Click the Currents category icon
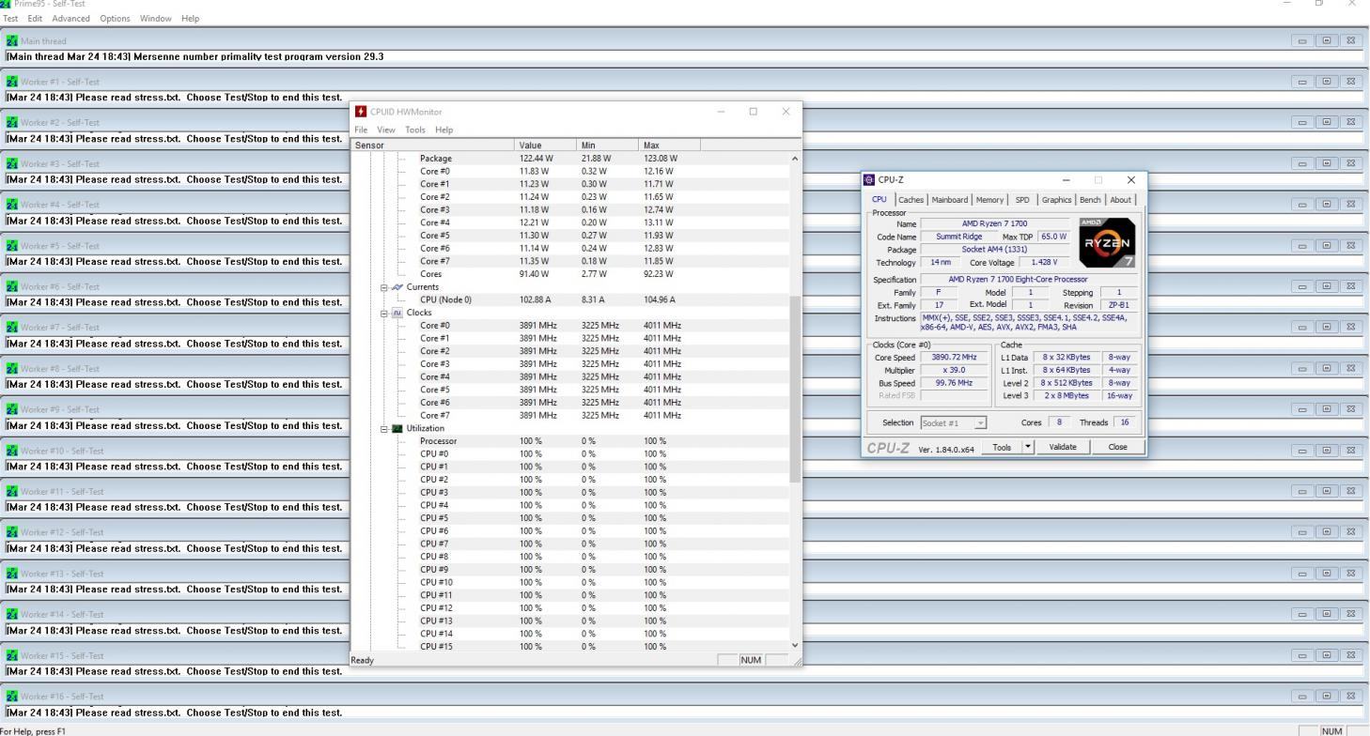 [397, 287]
